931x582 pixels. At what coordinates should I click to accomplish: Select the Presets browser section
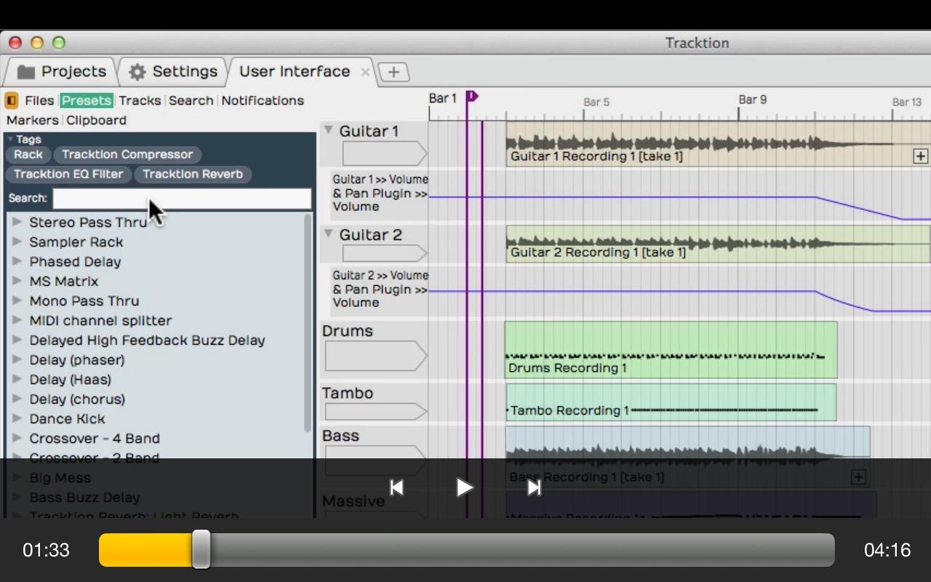point(87,100)
